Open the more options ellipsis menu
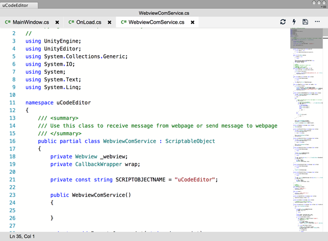 coord(317,21)
